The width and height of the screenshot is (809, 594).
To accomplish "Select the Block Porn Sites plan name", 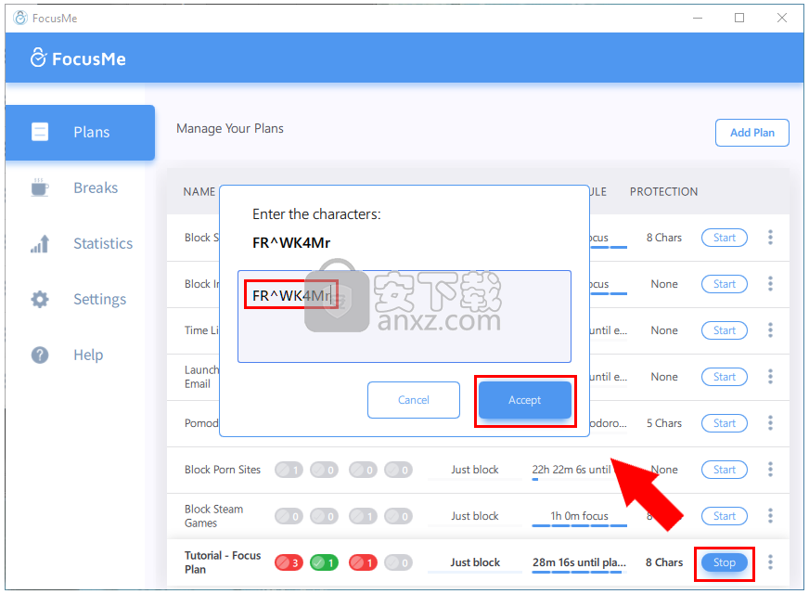I will pos(223,470).
